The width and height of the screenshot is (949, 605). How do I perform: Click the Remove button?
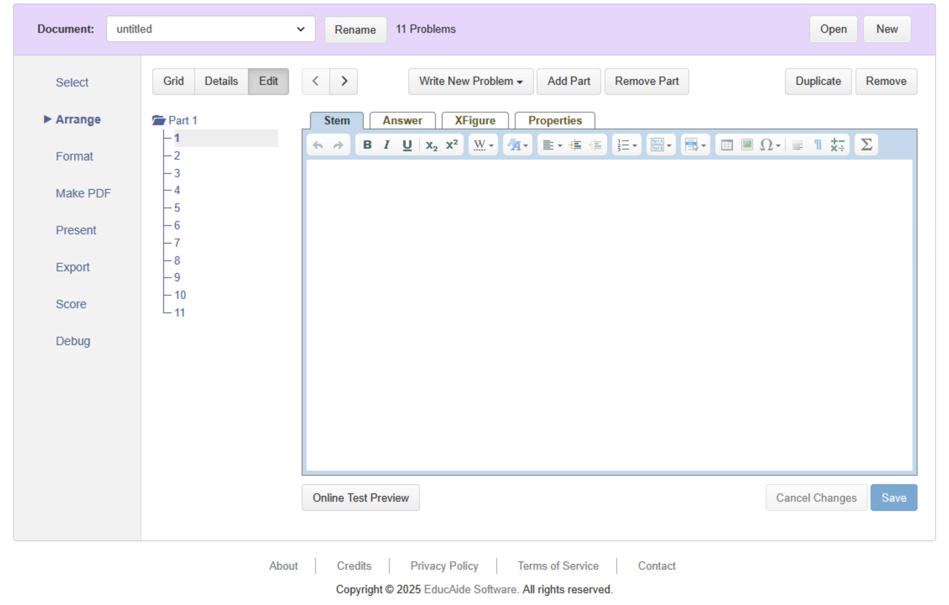(x=886, y=81)
